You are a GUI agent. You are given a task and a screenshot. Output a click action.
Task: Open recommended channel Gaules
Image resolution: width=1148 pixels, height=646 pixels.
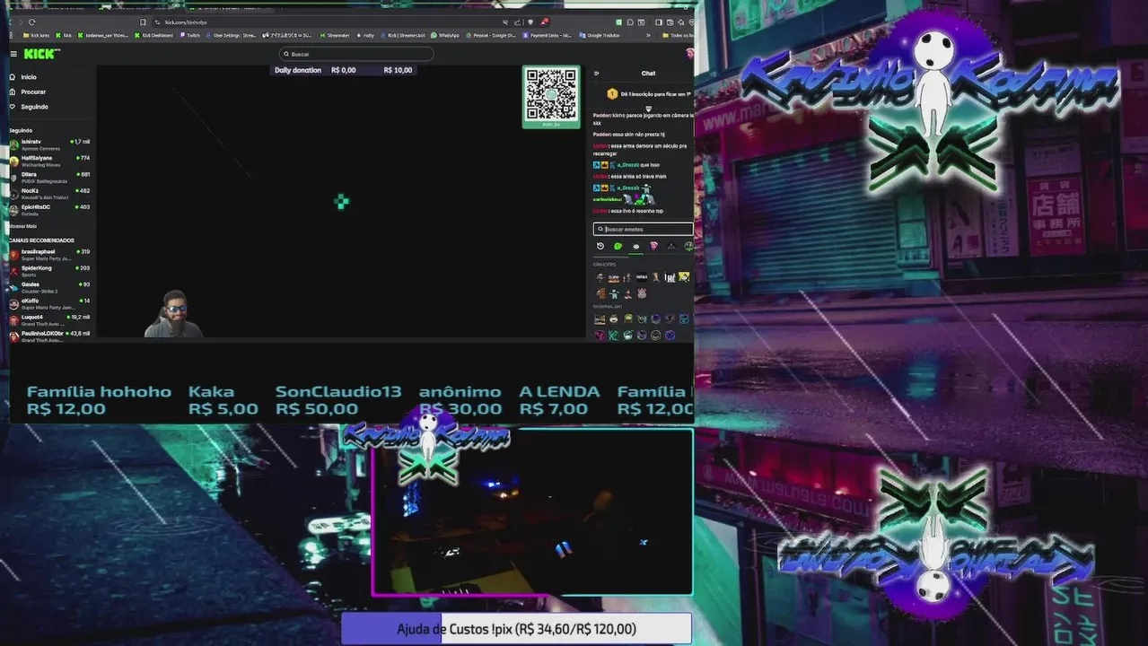tap(49, 286)
